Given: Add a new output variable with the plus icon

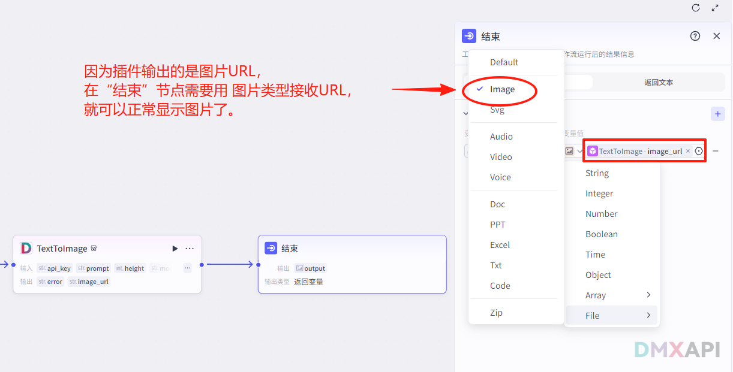Looking at the screenshot, I should pyautogui.click(x=718, y=113).
